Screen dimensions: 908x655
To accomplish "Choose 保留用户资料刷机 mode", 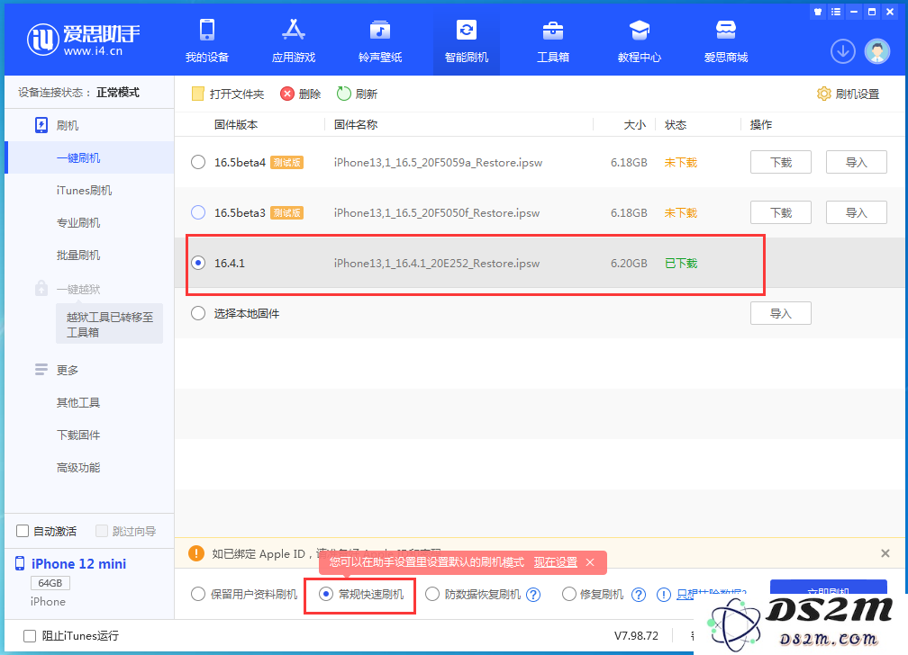I will point(198,594).
